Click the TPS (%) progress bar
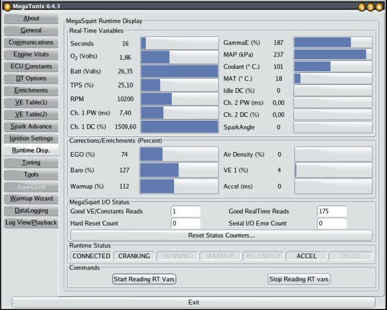The width and height of the screenshot is (387, 310). tap(180, 85)
